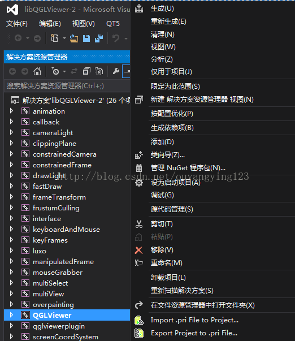Click the Save icon in toolbar
This screenshot has width=295, height=341.
(x=86, y=38)
